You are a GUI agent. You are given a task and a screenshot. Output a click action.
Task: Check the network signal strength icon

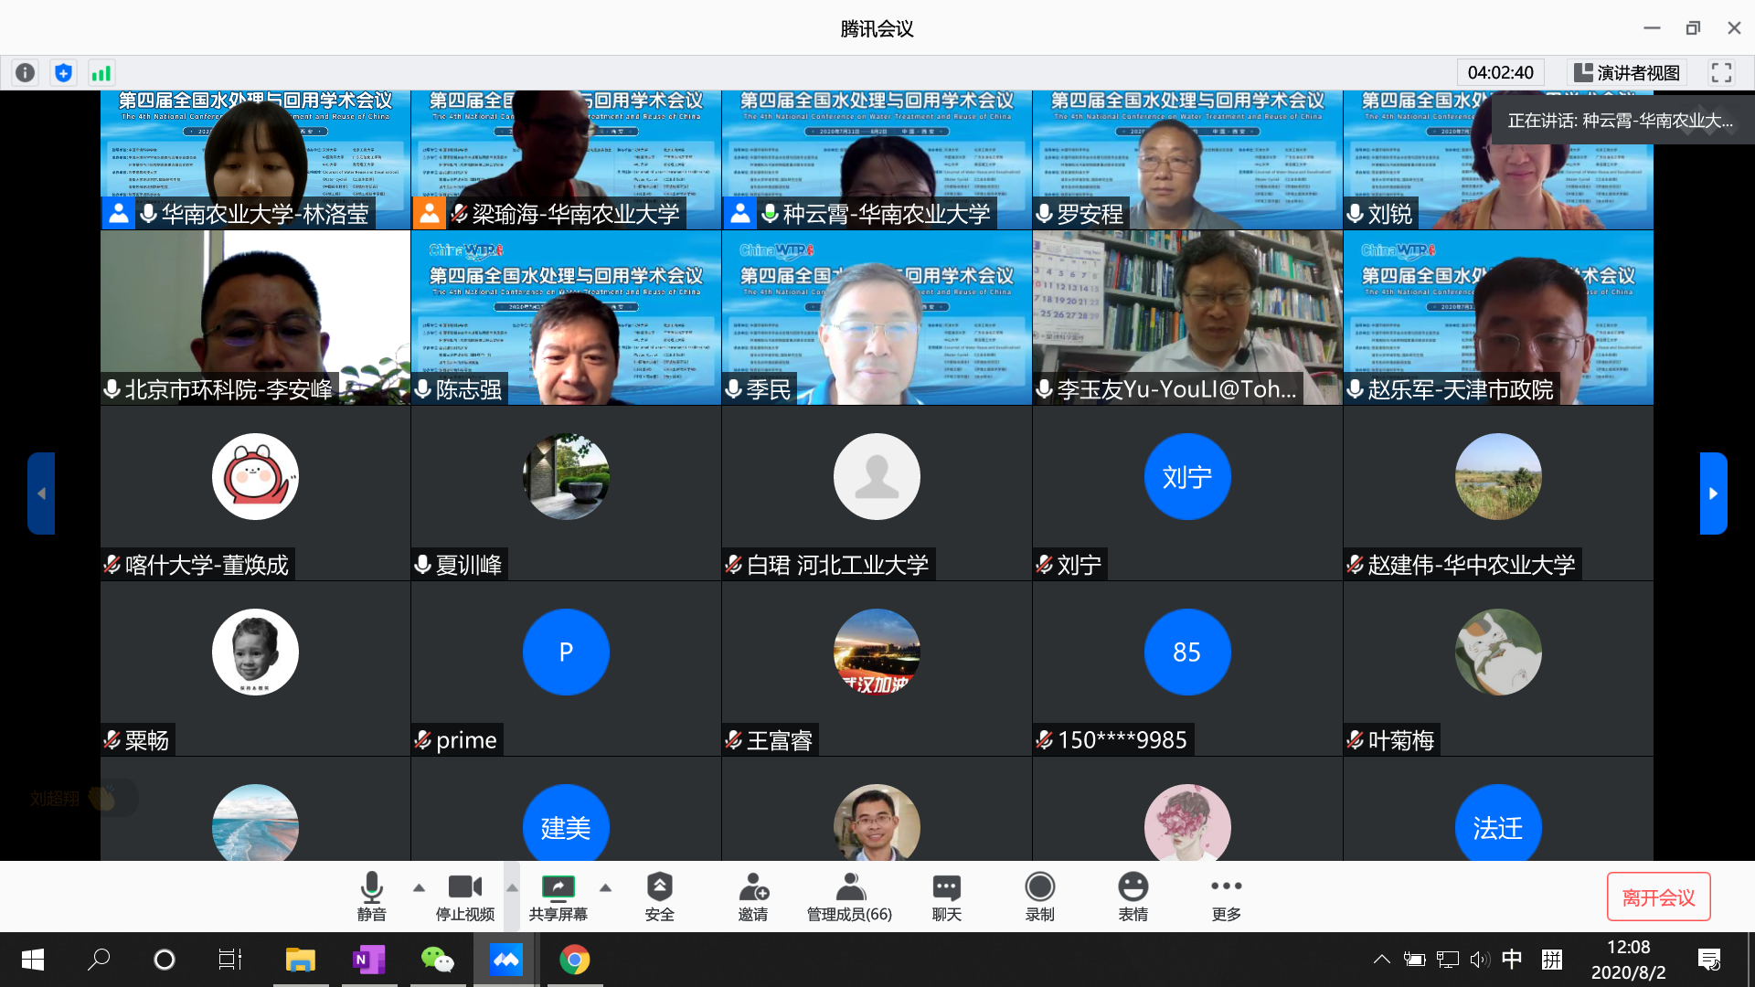tap(101, 73)
